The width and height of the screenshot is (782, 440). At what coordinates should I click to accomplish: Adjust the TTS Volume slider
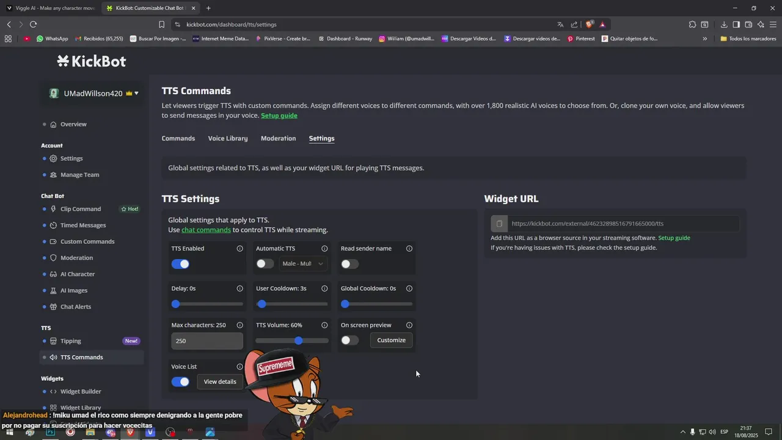(x=292, y=340)
